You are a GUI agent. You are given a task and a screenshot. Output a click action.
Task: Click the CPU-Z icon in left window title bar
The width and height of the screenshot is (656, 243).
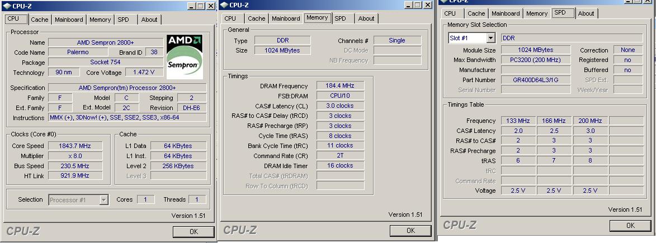[x=7, y=6]
